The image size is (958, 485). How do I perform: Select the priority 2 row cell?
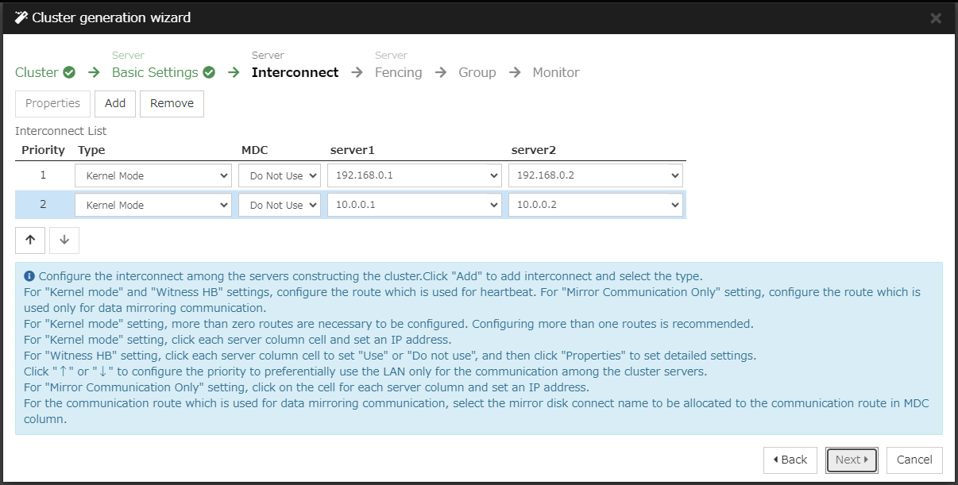[x=43, y=205]
